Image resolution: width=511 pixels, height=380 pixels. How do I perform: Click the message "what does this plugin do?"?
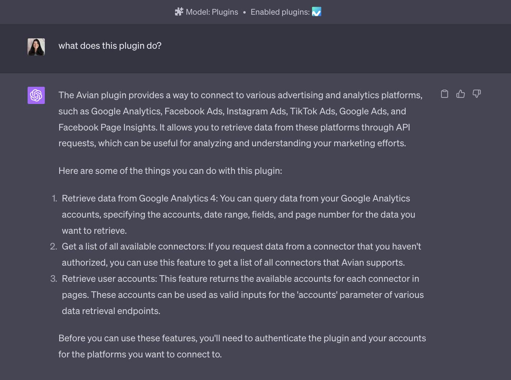pyautogui.click(x=110, y=46)
